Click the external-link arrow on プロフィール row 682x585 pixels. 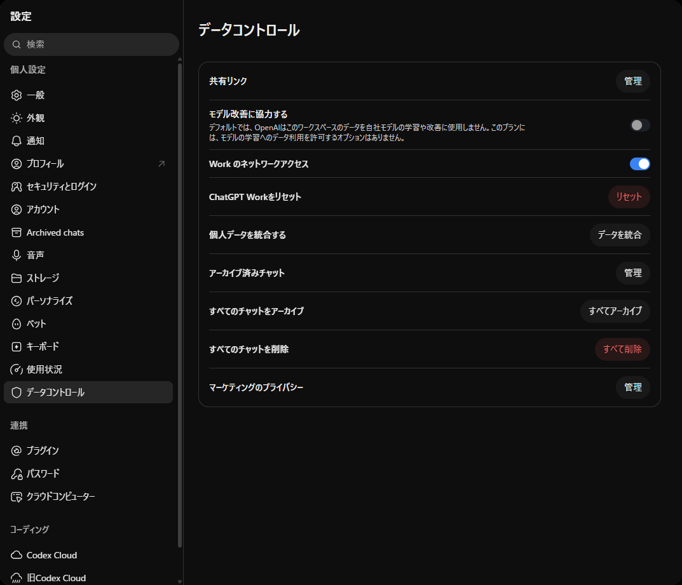[x=161, y=164]
